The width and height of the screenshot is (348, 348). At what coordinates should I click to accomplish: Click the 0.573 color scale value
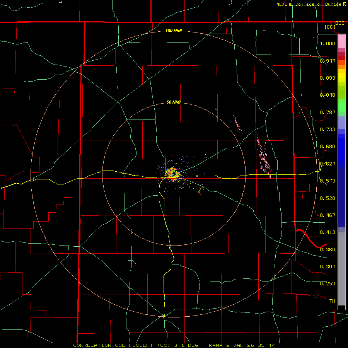coord(328,181)
